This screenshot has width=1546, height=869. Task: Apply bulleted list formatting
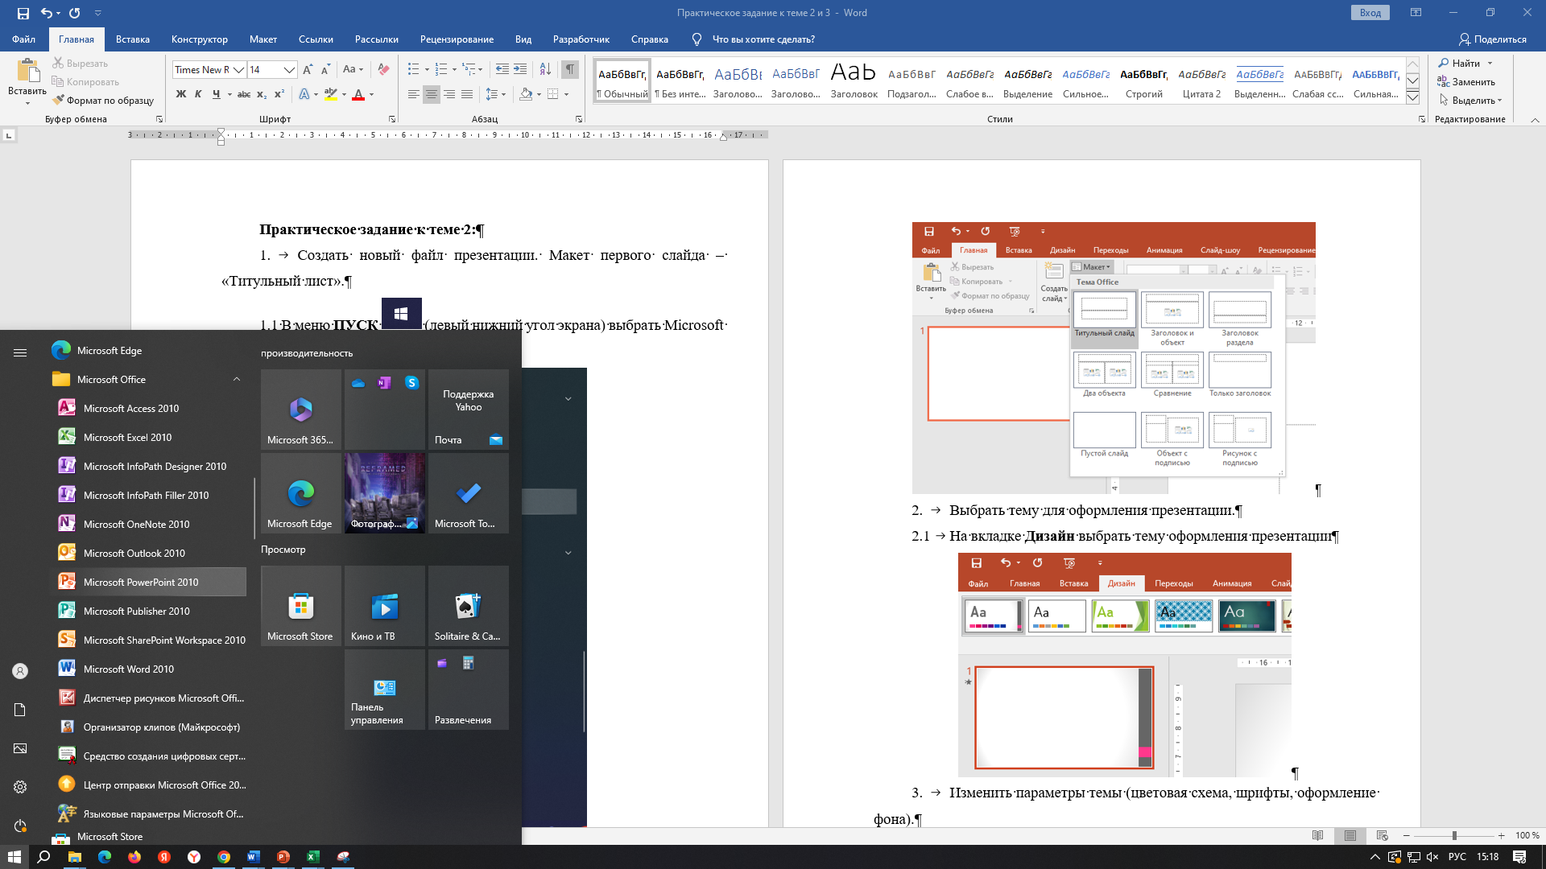click(413, 70)
